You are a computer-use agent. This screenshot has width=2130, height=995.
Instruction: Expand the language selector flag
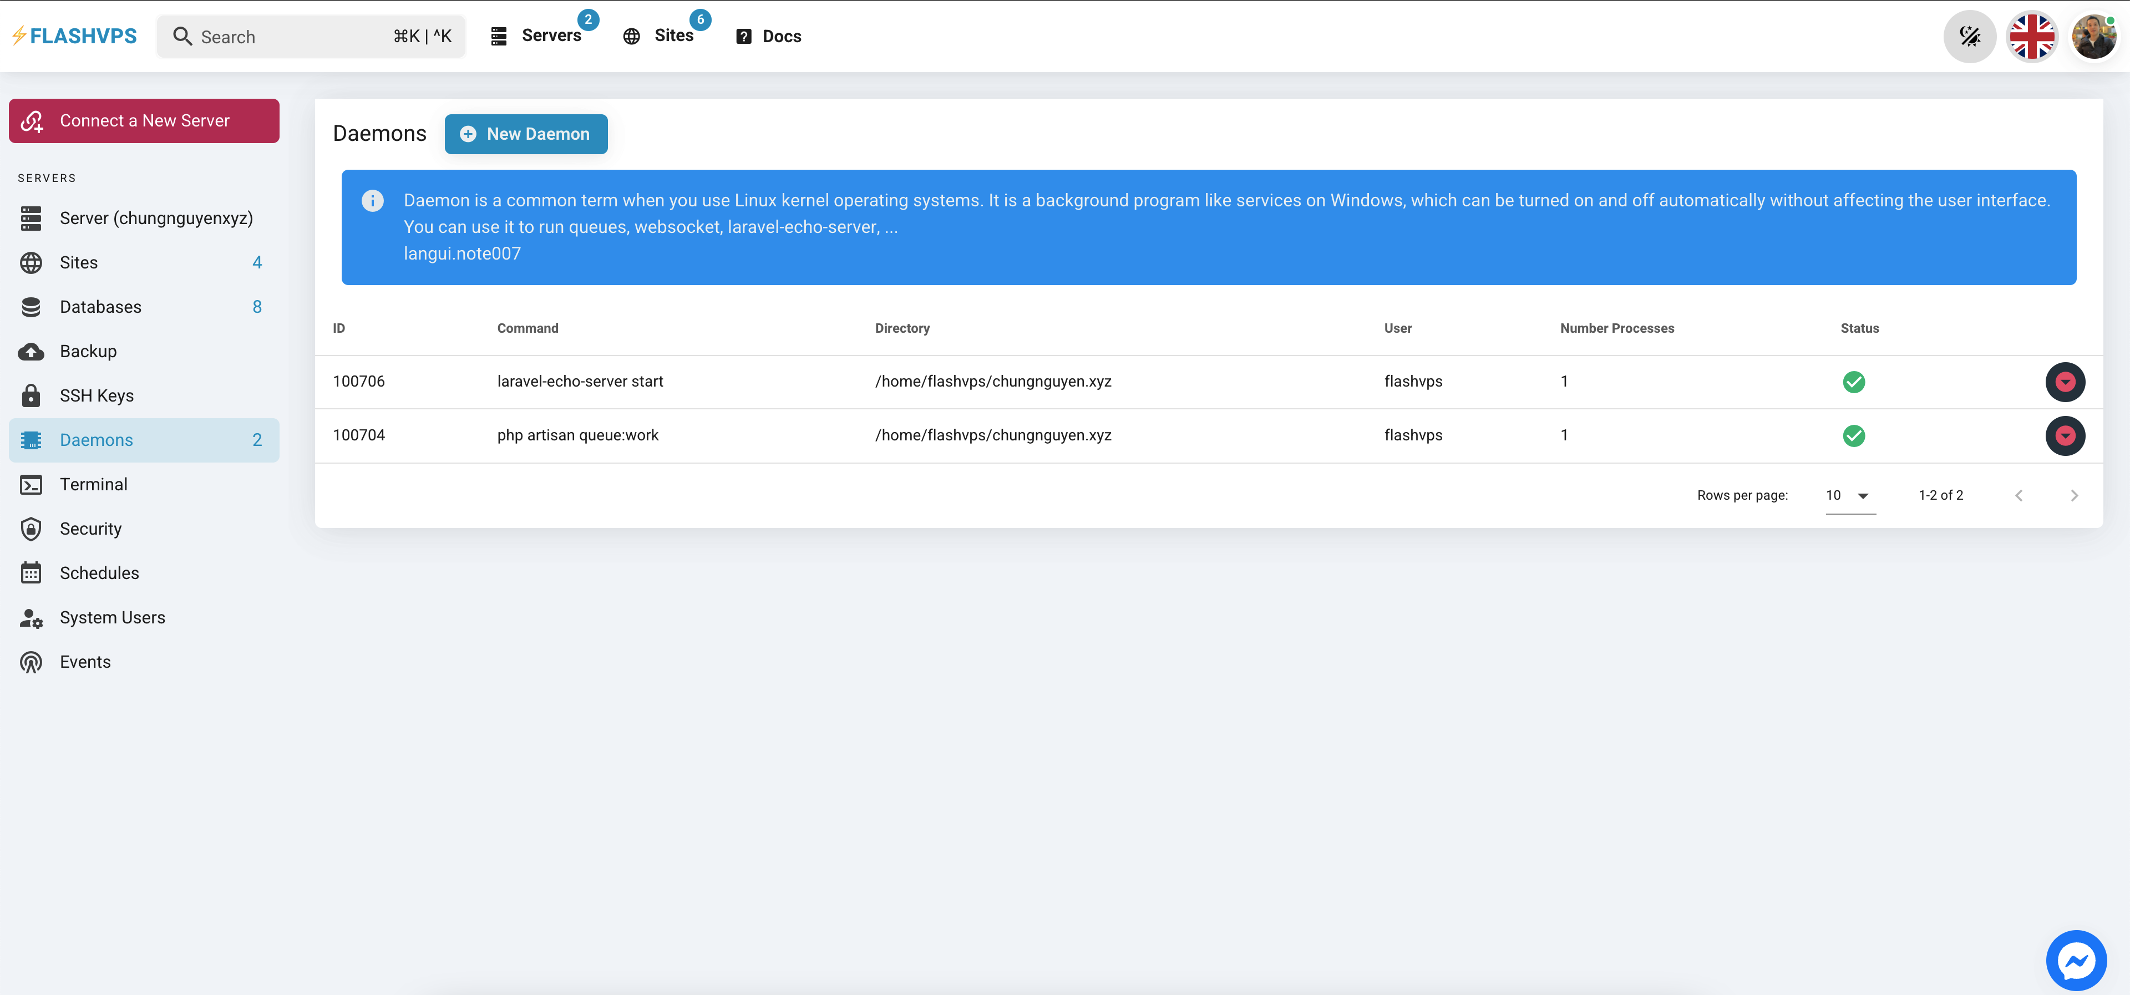[x=2032, y=37]
